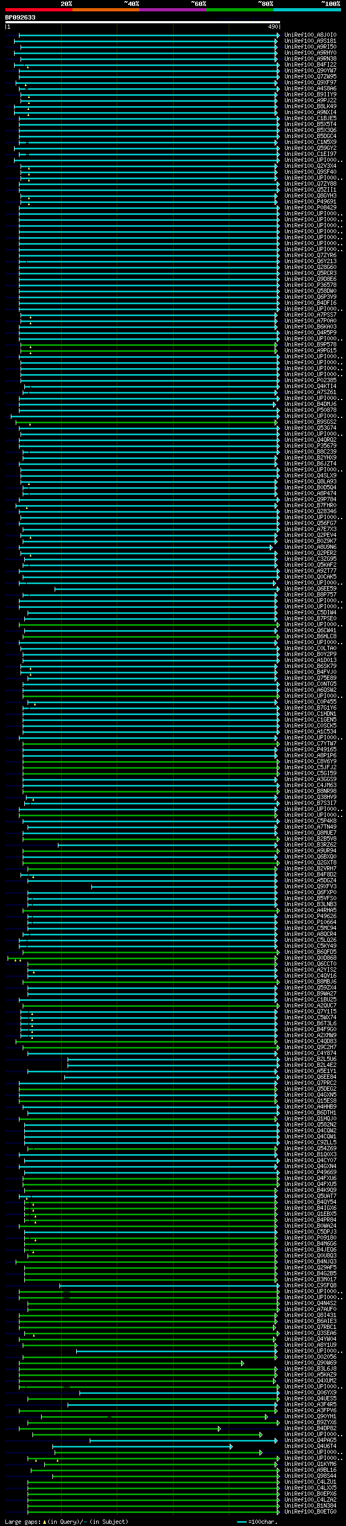Click the label UniRef100_A2YIS2
This screenshot has height=1526, width=346.
310,970
